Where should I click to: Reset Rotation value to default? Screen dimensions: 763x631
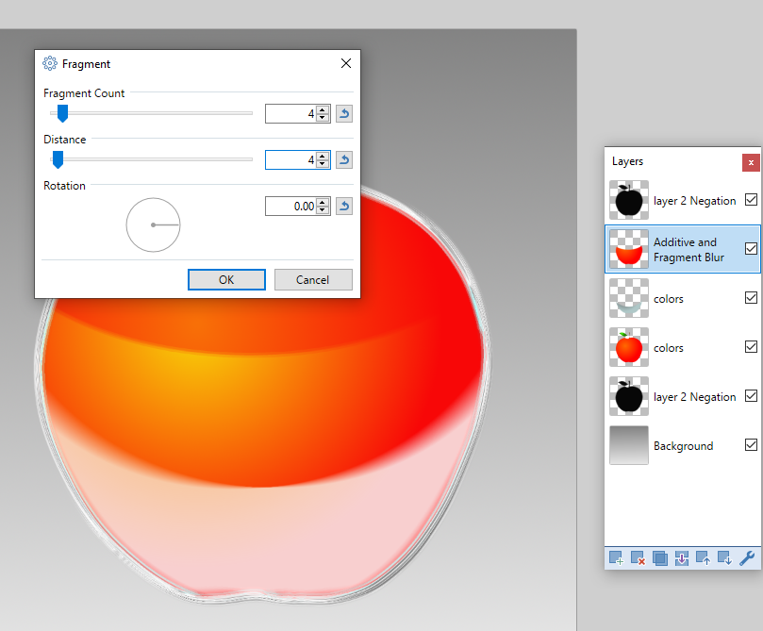point(344,207)
